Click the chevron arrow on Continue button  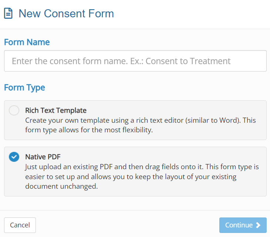[258, 225]
